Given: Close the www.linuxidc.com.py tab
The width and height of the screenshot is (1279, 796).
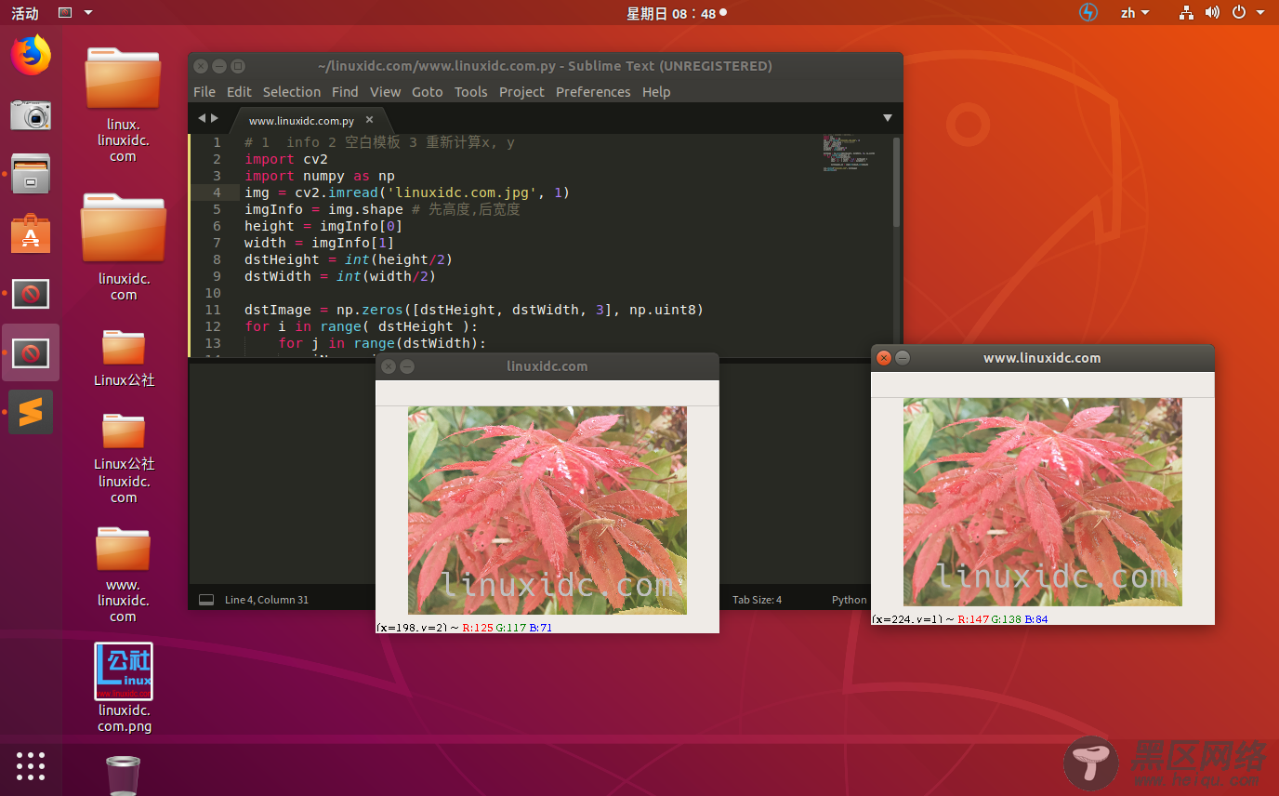Looking at the screenshot, I should point(369,120).
